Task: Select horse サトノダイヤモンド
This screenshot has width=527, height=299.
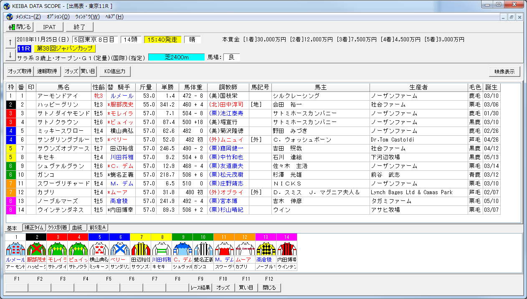Action: [63, 114]
